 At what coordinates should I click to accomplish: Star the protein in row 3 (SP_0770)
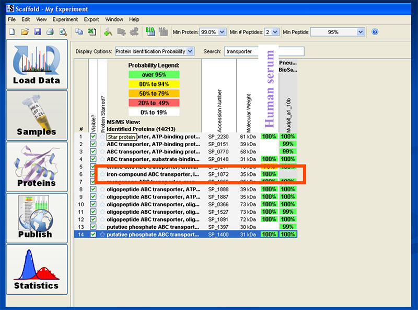click(102, 151)
